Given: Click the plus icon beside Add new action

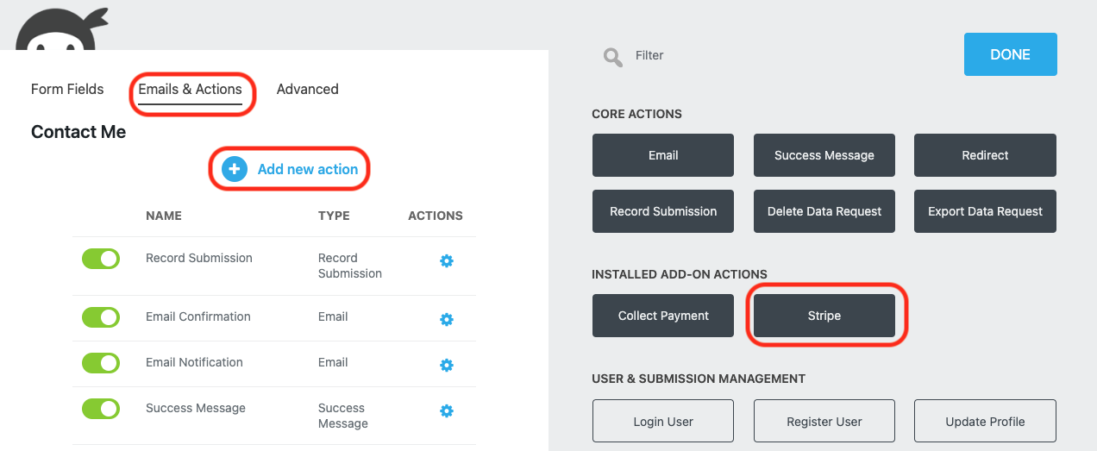Looking at the screenshot, I should point(235,169).
